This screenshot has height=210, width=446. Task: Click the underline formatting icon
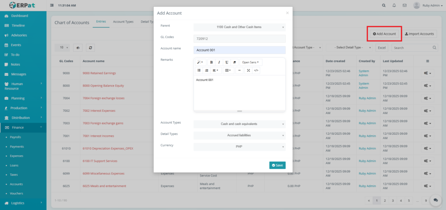click(x=226, y=62)
